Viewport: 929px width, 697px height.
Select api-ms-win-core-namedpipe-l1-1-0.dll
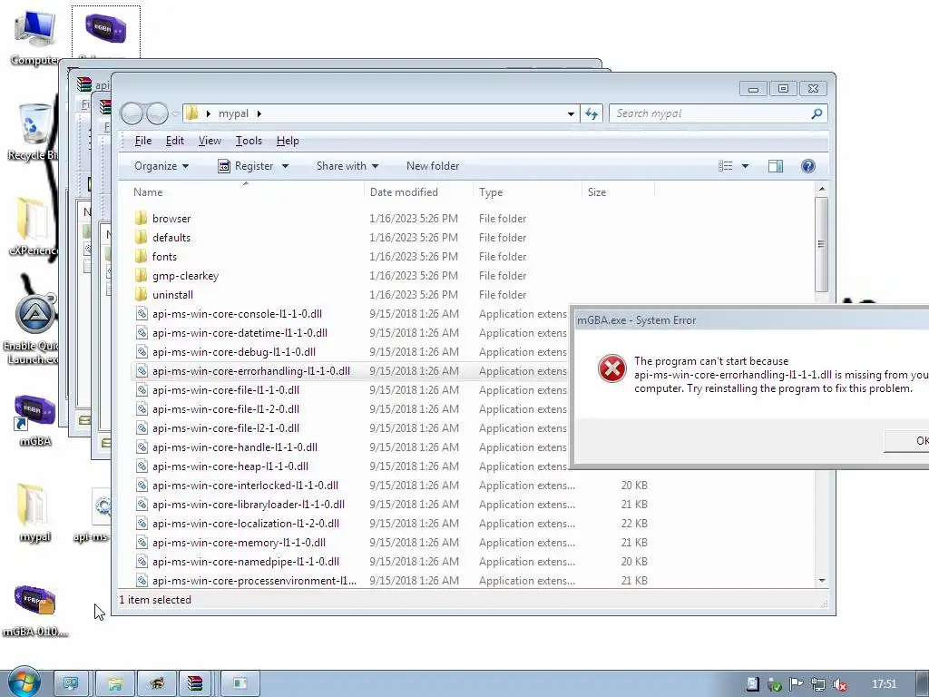tap(245, 561)
